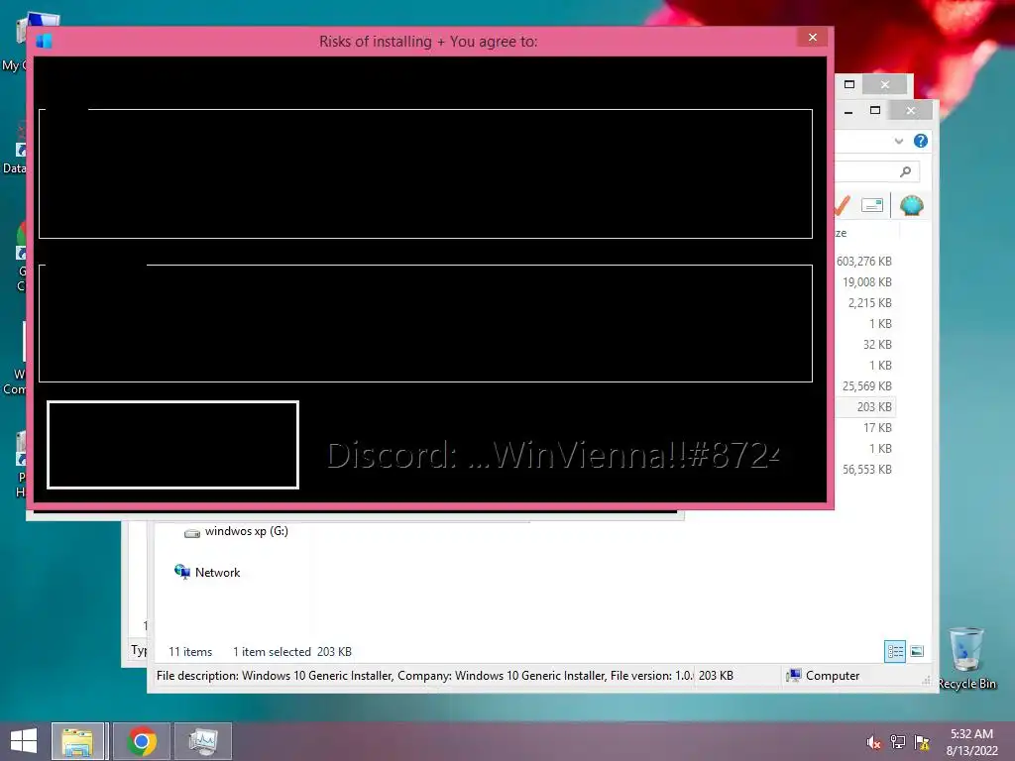This screenshot has height=761, width=1015.
Task: Switch Explorer to details view
Action: (x=895, y=651)
